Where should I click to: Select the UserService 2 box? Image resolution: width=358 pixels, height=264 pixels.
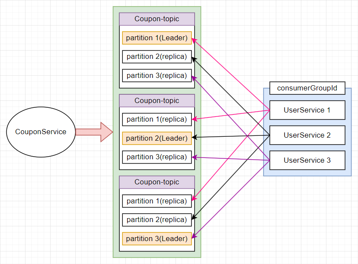307,135
